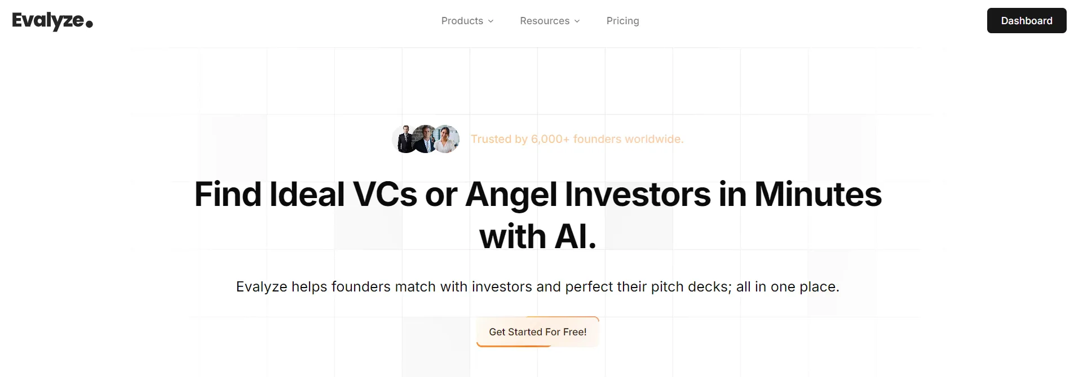Click the trusted by founders text link

pos(577,139)
